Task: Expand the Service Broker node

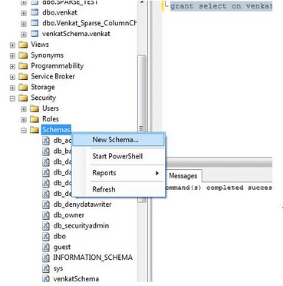Action: click(x=12, y=77)
